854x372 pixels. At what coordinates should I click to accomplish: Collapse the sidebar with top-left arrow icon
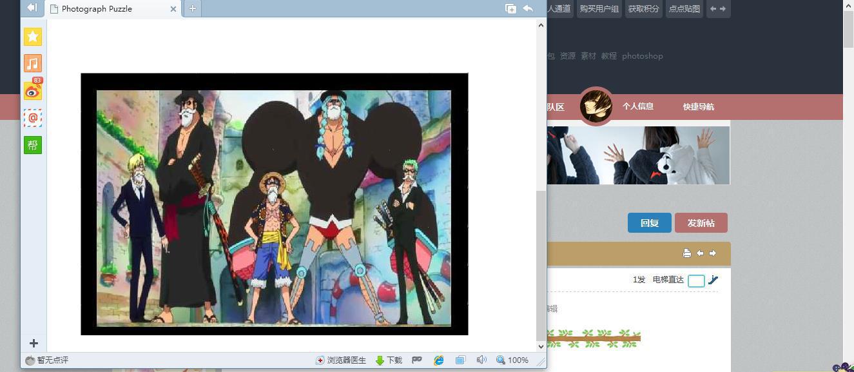point(32,8)
